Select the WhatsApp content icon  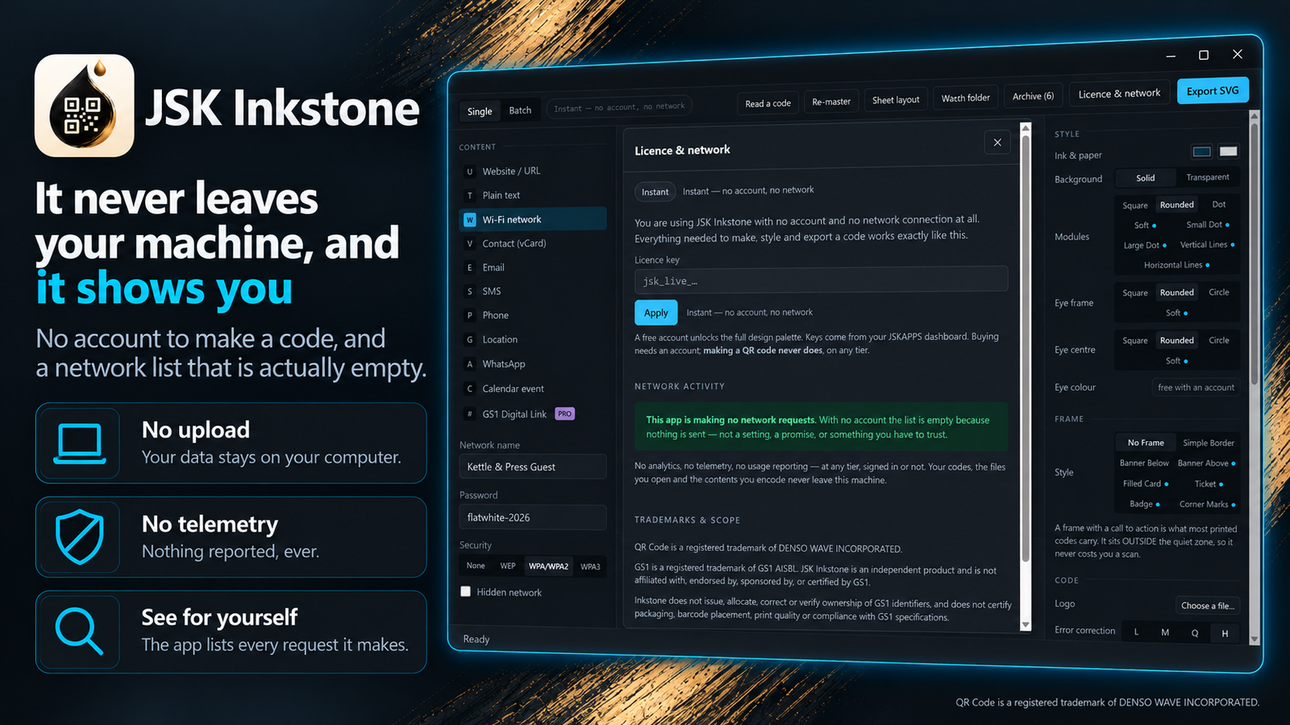[x=470, y=364]
